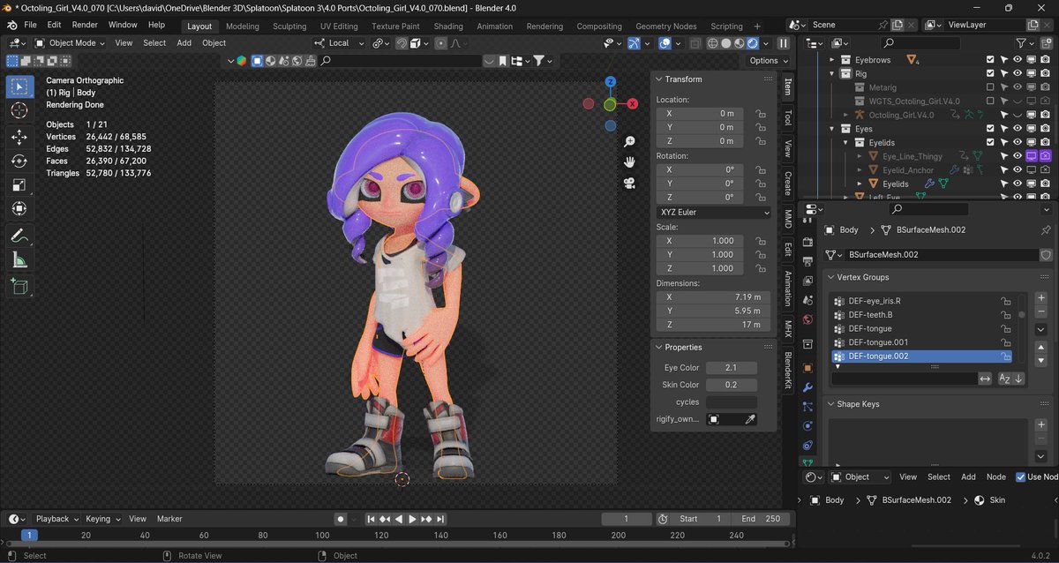Open the Render menu

pyautogui.click(x=85, y=25)
